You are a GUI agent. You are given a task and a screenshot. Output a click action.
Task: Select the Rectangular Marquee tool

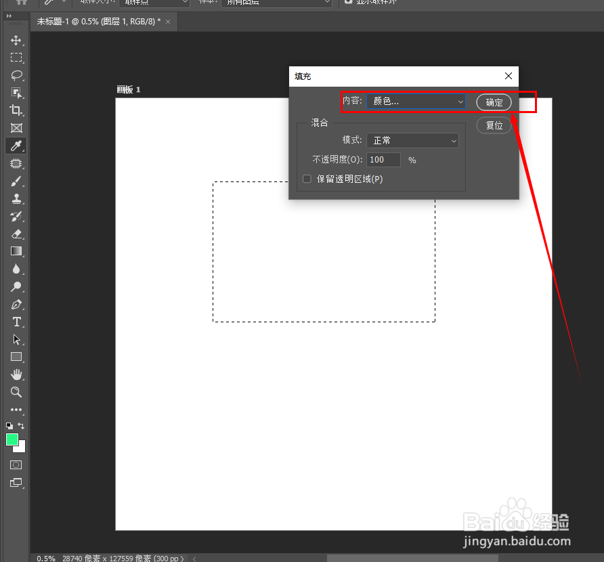pyautogui.click(x=16, y=58)
